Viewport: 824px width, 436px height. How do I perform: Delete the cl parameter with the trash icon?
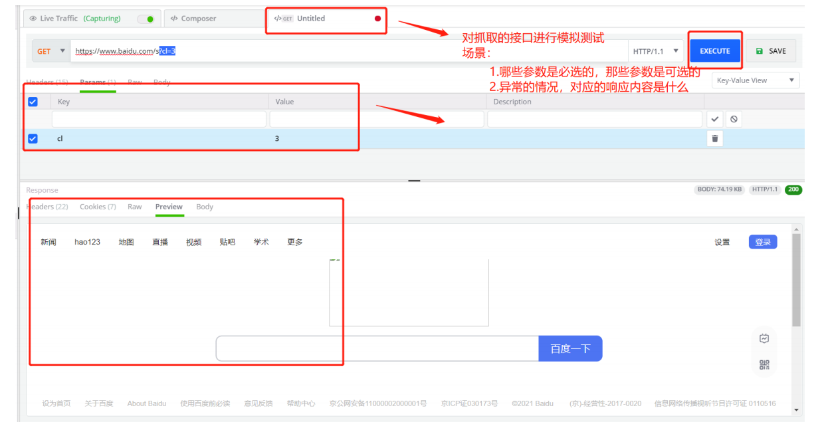coord(714,138)
